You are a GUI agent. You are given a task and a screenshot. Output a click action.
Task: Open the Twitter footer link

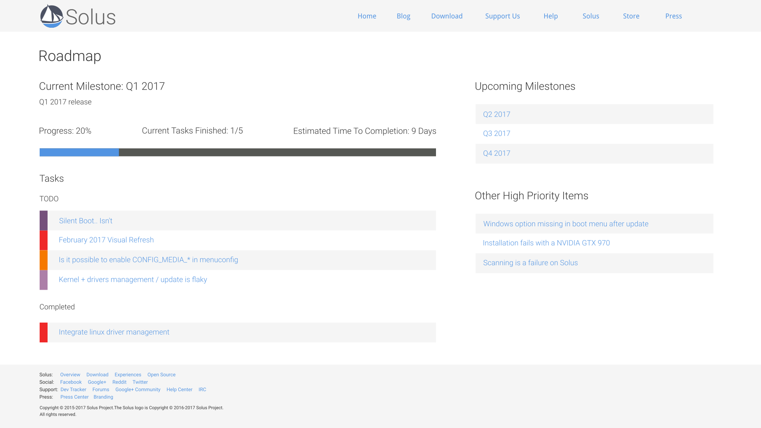click(140, 382)
